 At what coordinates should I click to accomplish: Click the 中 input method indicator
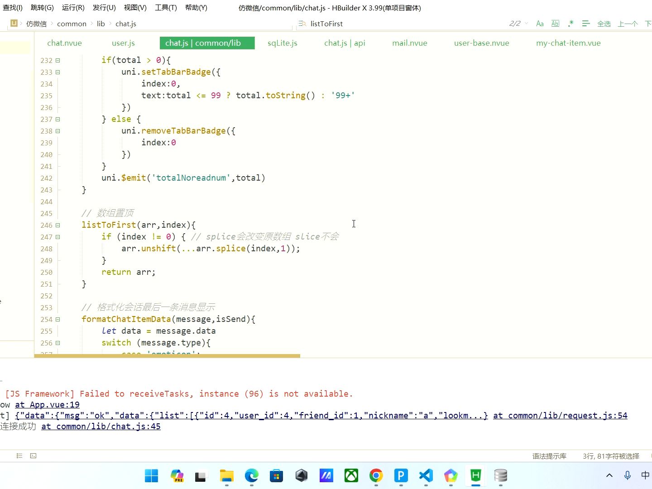point(645,475)
